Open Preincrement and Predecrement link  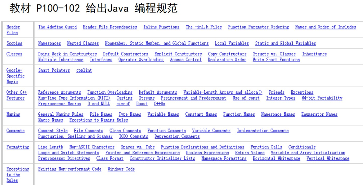[x=194, y=98]
